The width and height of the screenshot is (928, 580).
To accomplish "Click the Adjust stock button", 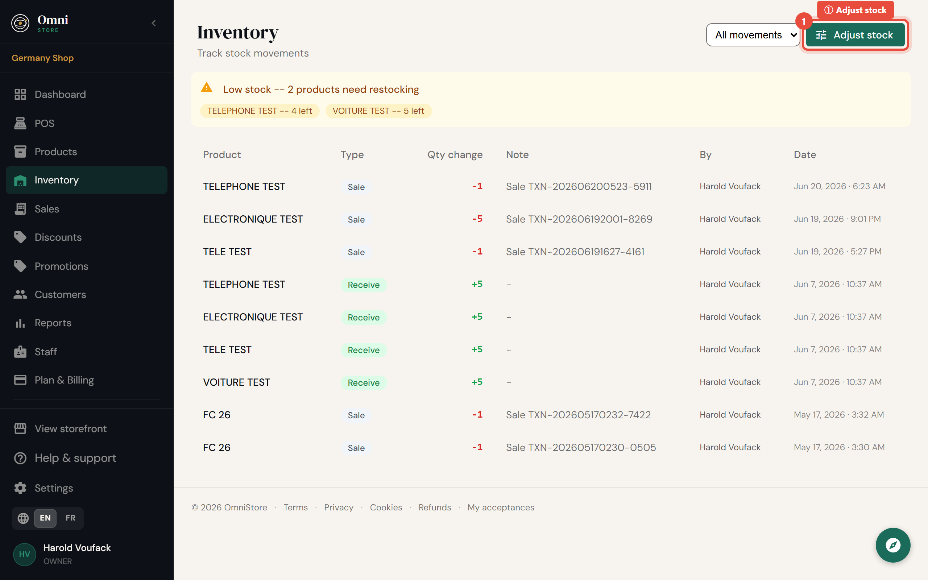I will click(855, 35).
